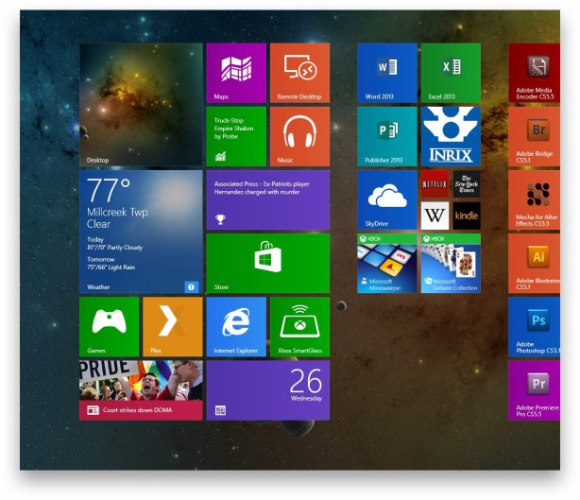Open the Truck-Stop Empire finance tile

tap(236, 136)
